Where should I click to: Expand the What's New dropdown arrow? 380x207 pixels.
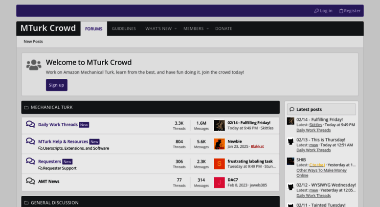176,28
